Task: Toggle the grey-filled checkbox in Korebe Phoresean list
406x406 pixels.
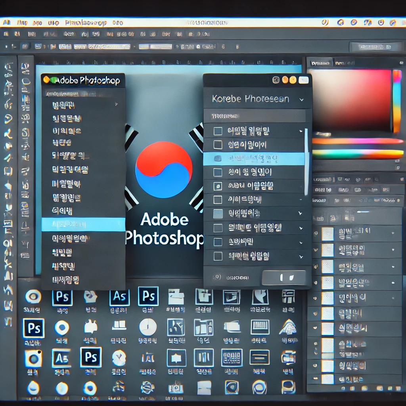Action: pos(218,214)
